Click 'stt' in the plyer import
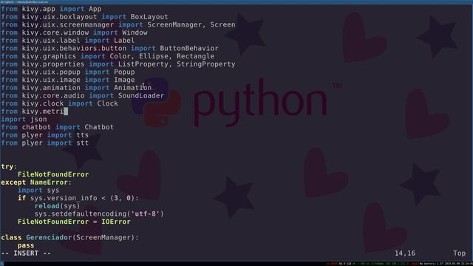 pyautogui.click(x=82, y=143)
